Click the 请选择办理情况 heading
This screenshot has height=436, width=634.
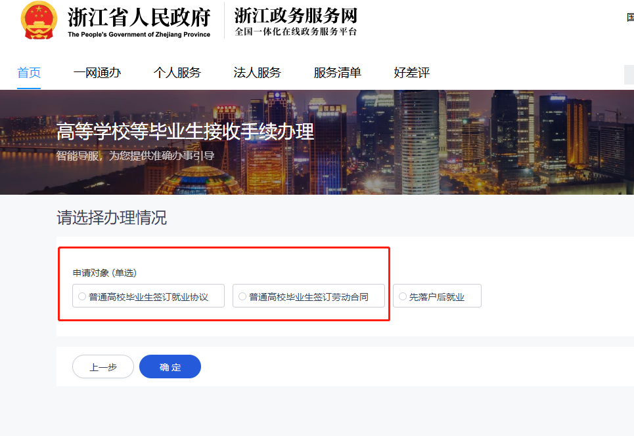pyautogui.click(x=112, y=218)
